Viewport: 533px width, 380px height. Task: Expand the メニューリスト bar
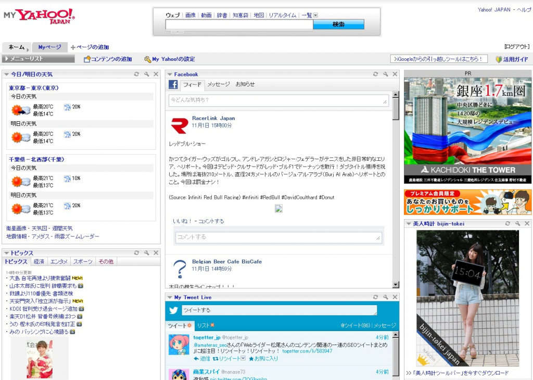(x=6, y=59)
